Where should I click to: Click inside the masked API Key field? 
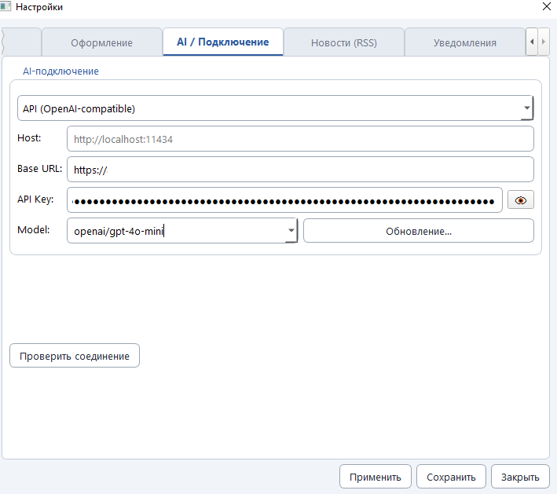click(x=284, y=200)
